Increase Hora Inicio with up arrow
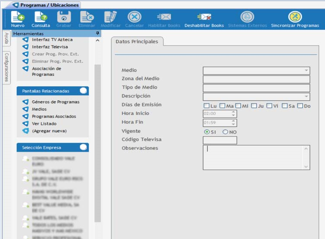 click(x=233, y=112)
